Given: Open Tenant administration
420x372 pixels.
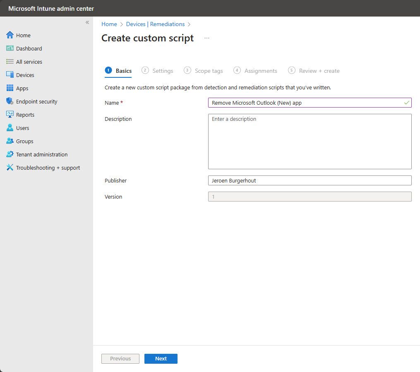Looking at the screenshot, I should (x=42, y=154).
